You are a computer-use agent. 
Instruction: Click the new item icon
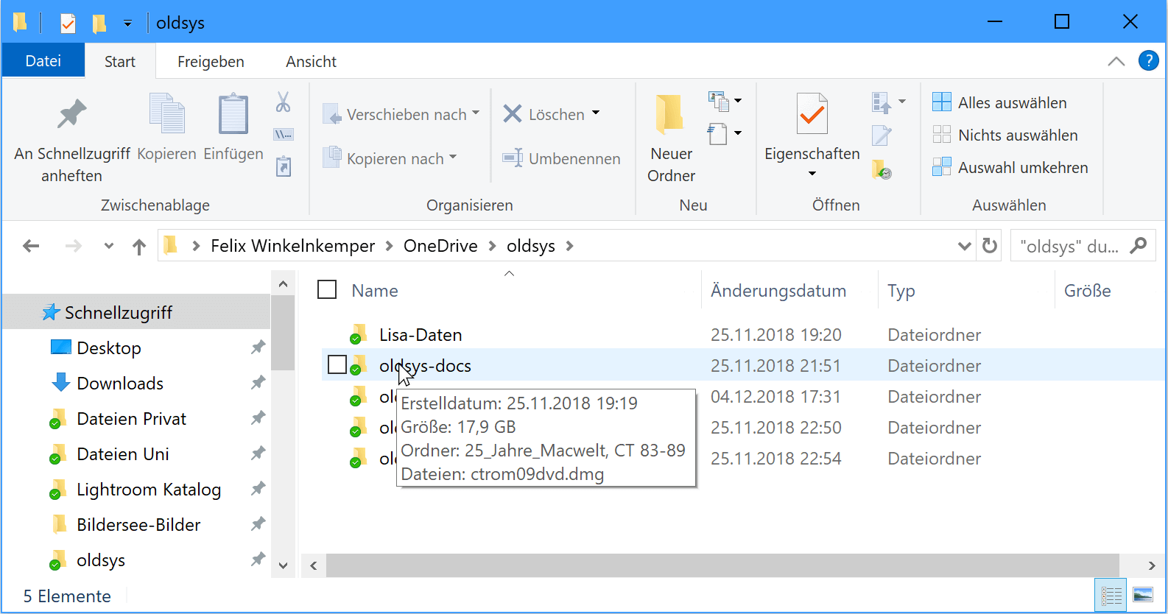[x=719, y=100]
